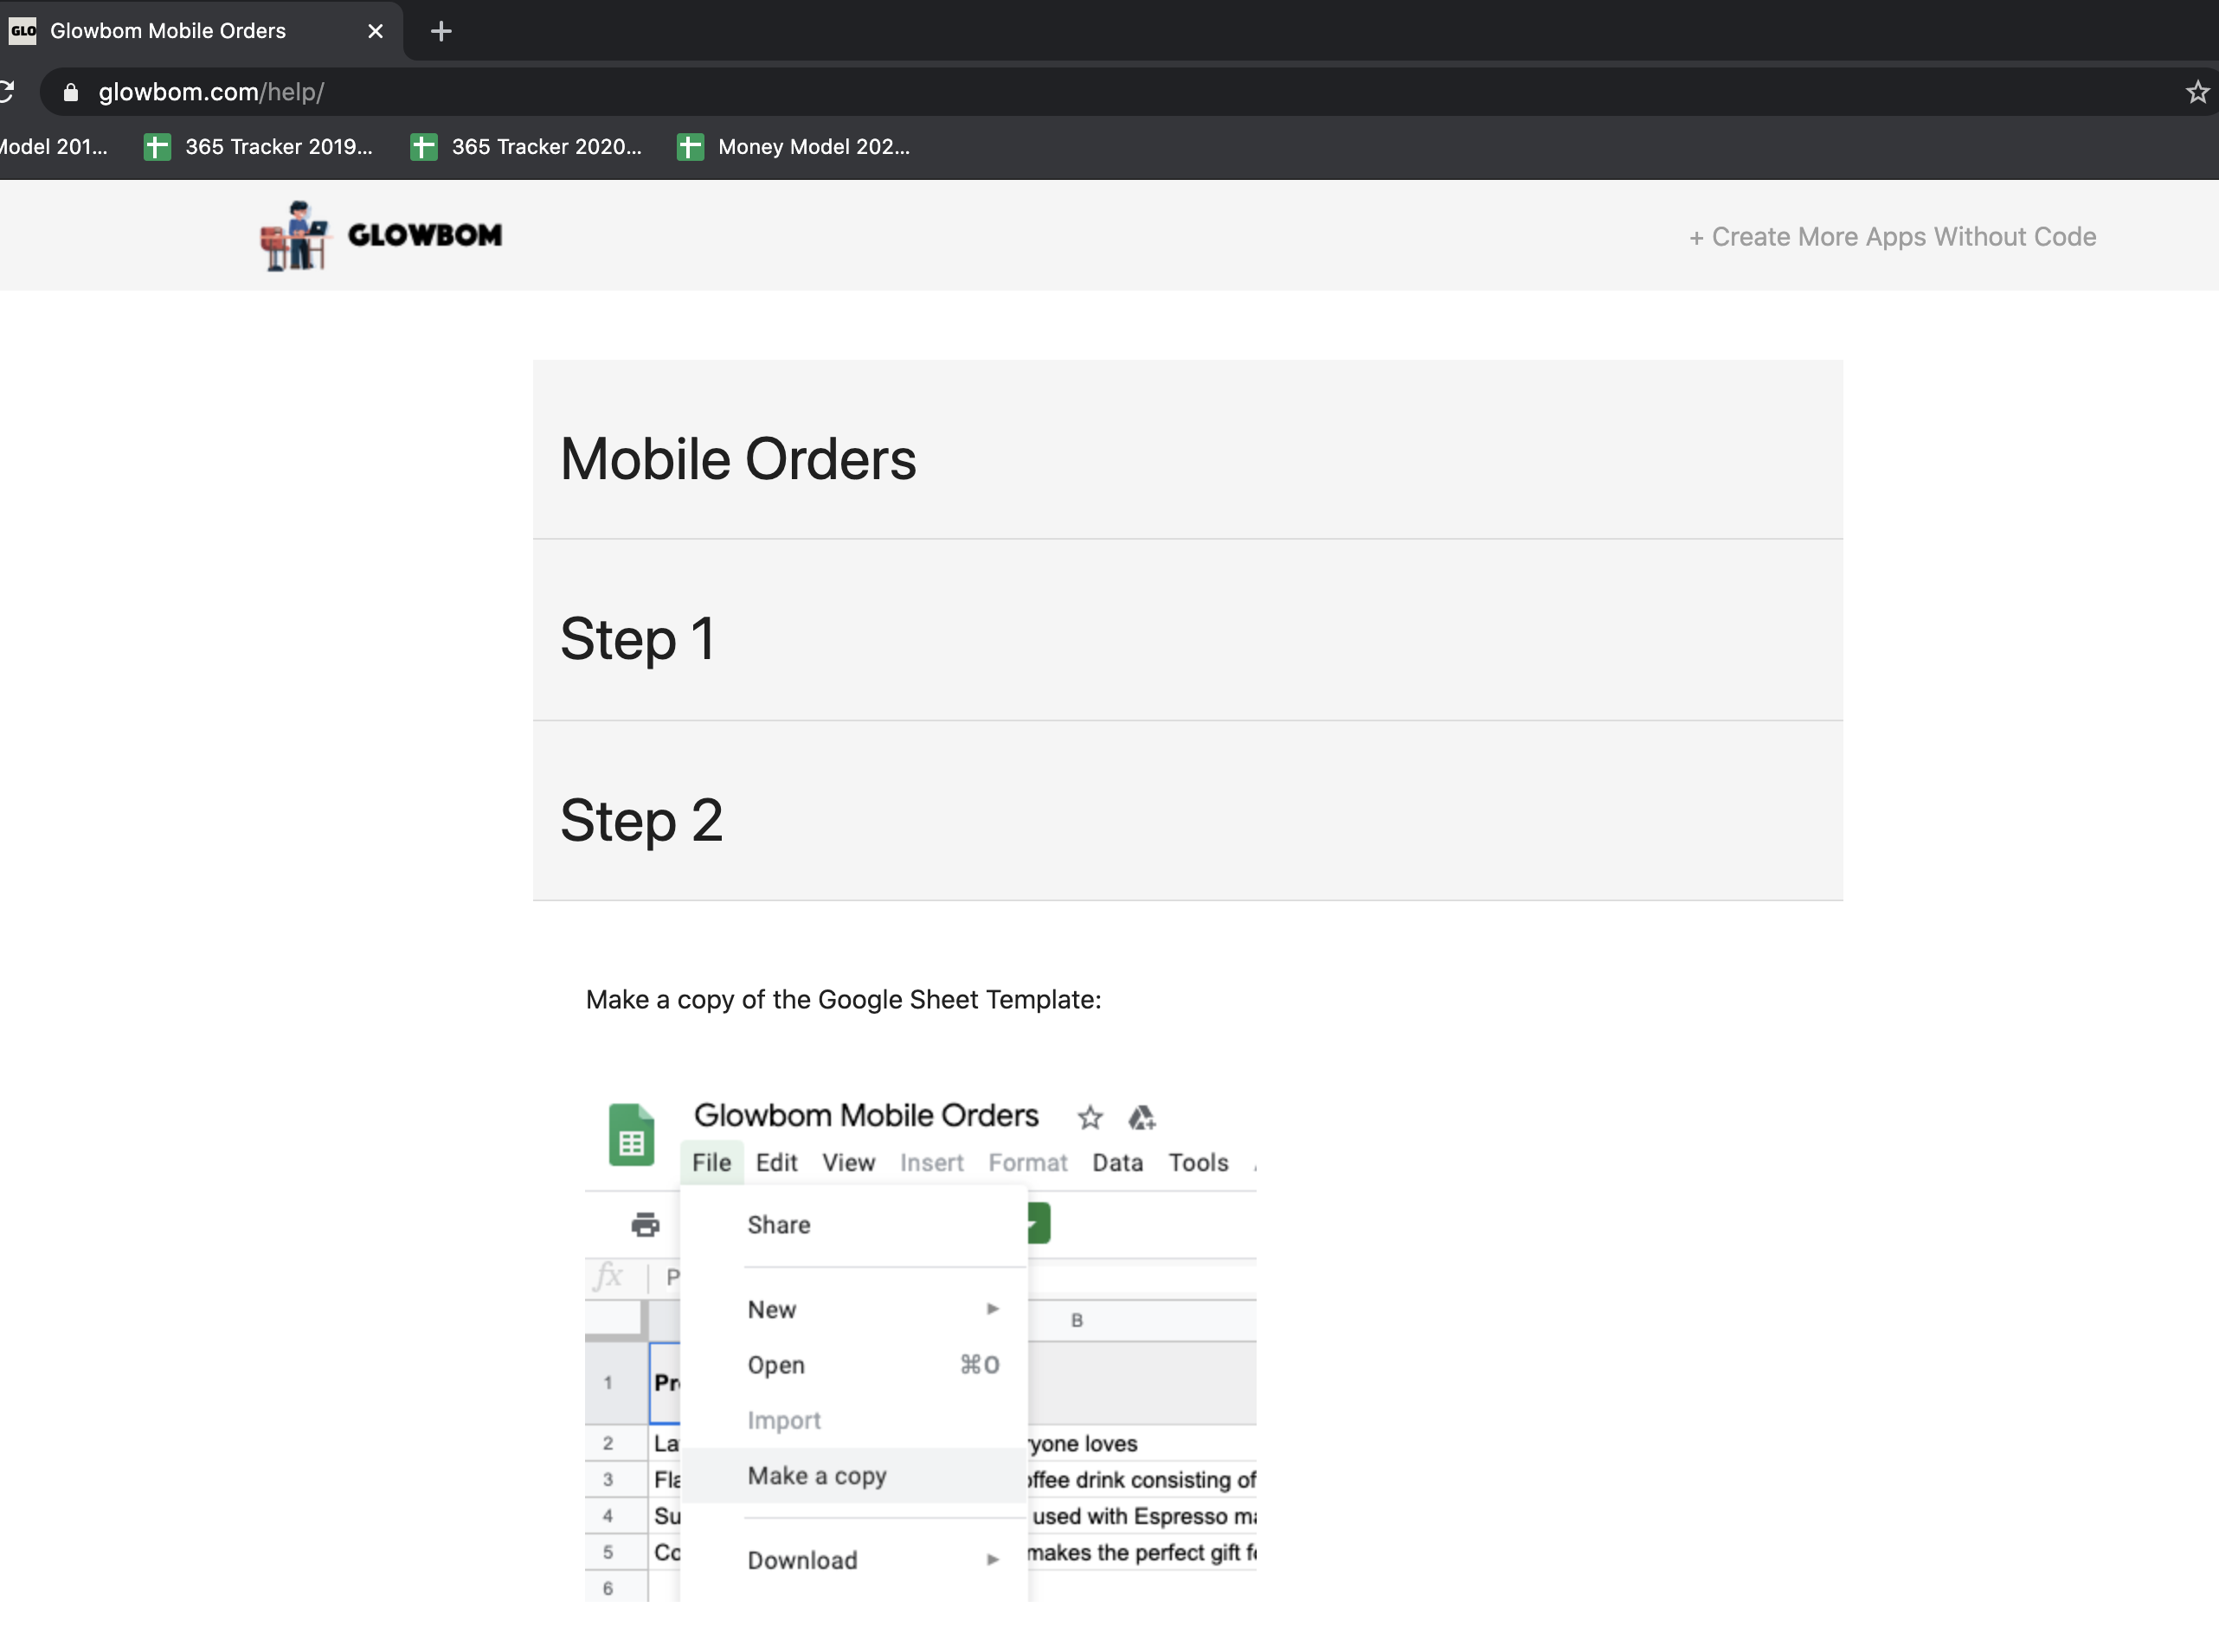Click the Google Sheet File menu screenshot

(x=711, y=1162)
